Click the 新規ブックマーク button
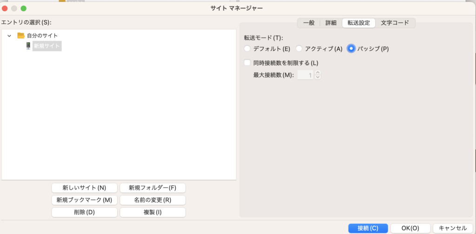This screenshot has width=476, height=234. click(84, 200)
